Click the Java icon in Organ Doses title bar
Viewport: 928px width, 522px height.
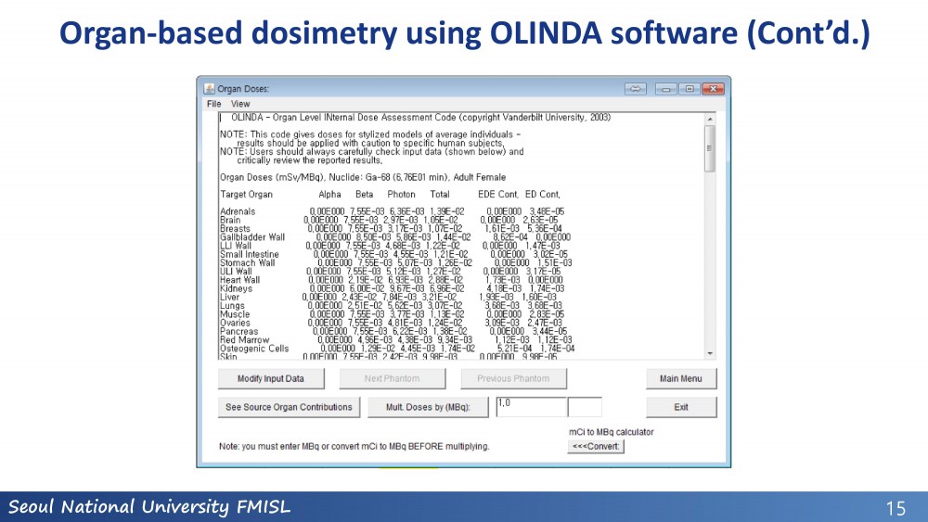click(x=209, y=89)
